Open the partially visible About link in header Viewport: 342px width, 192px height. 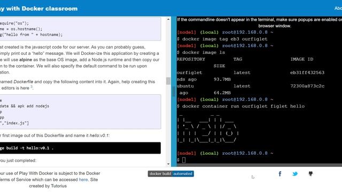pos(338,8)
